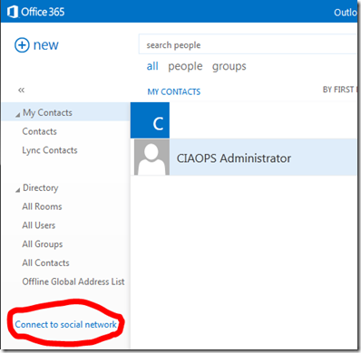
Task: Click the blue C letter tile
Action: point(150,120)
